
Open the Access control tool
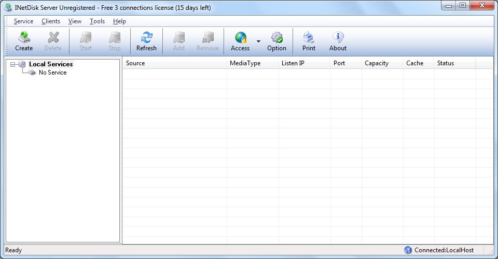pyautogui.click(x=240, y=41)
